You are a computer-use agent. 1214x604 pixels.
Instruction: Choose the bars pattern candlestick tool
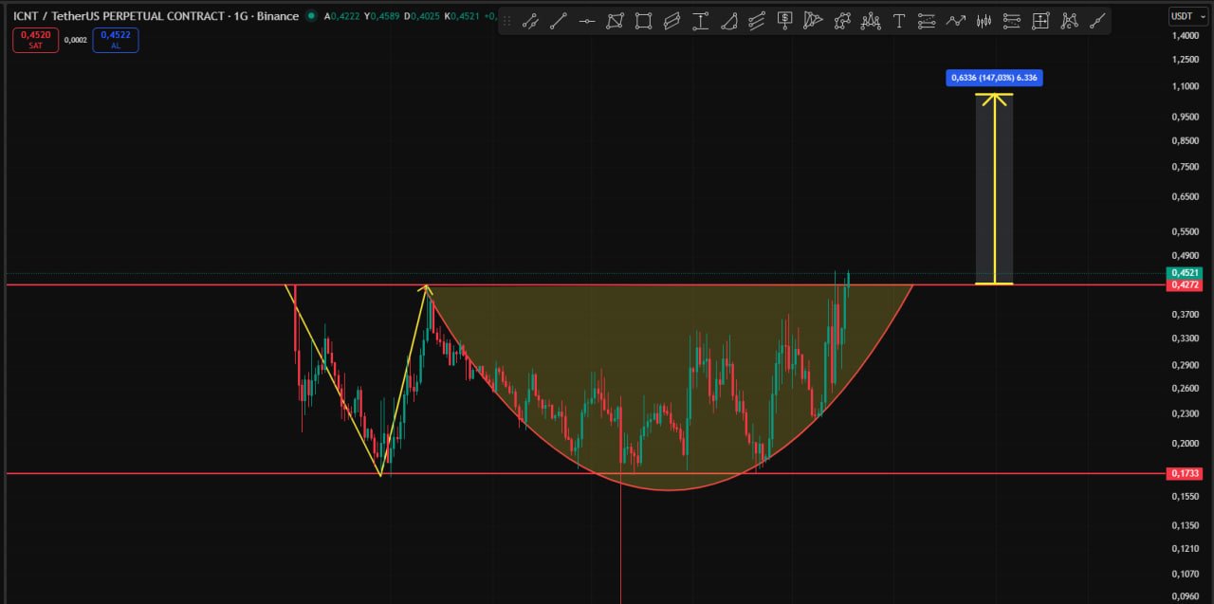click(984, 21)
